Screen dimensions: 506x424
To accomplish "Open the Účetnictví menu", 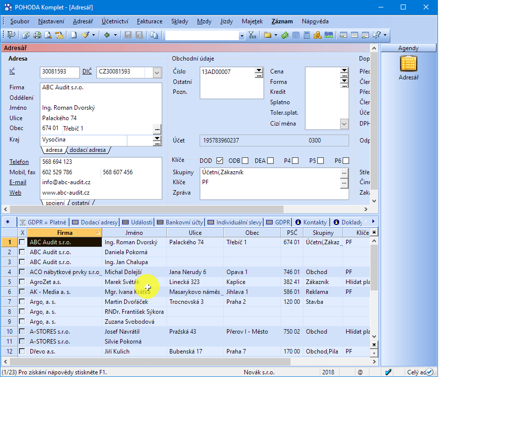I will 115,21.
